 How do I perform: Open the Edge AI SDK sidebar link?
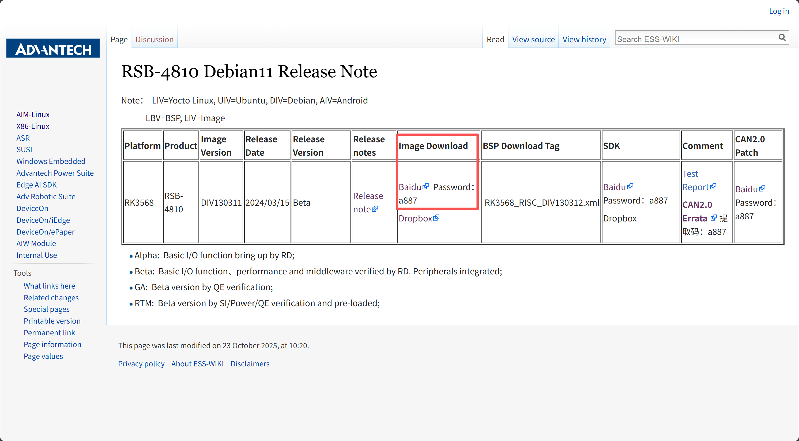[x=37, y=185]
